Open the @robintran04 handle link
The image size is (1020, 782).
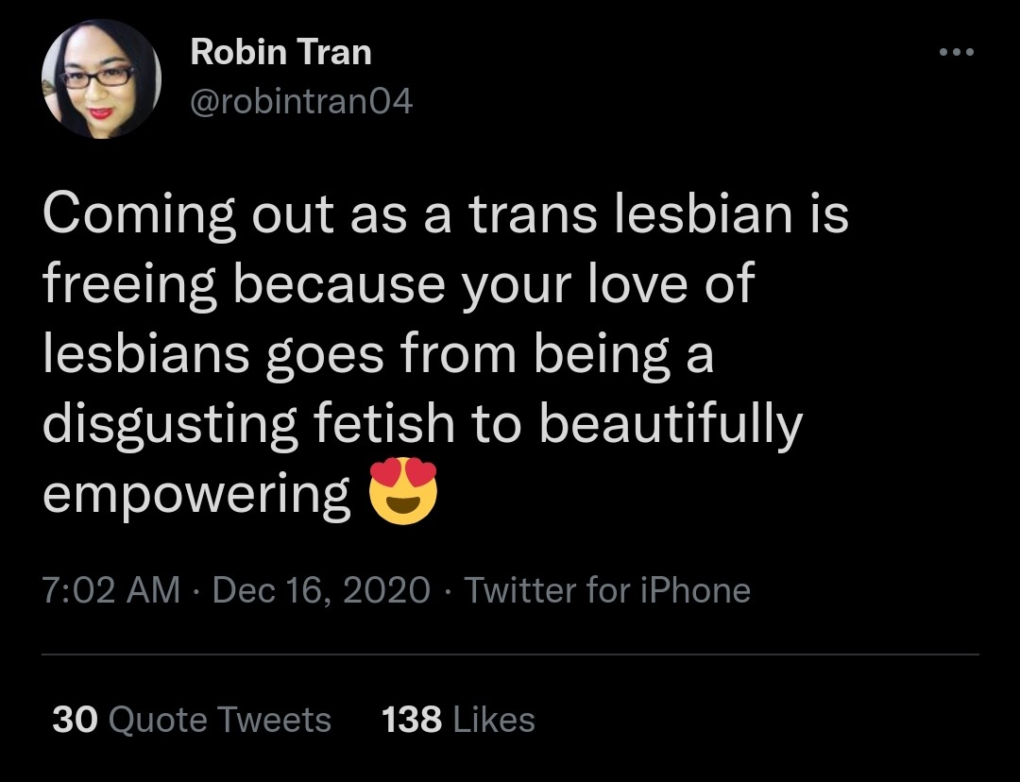(x=301, y=100)
